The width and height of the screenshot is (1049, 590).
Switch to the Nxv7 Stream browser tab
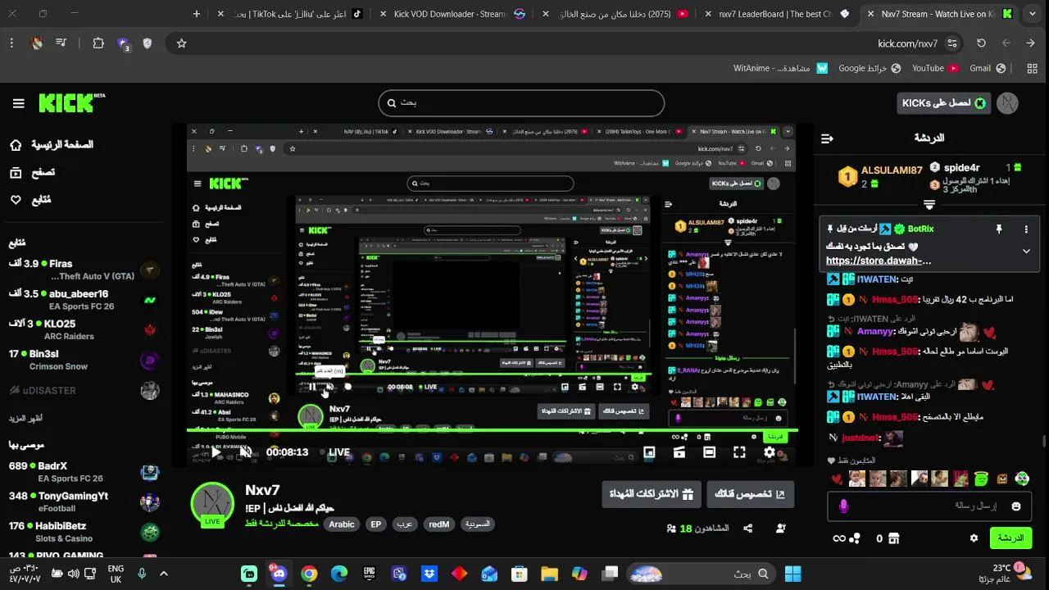[x=940, y=14]
